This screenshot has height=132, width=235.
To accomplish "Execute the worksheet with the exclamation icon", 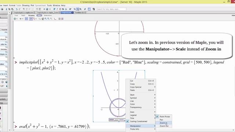I will tap(57, 9).
